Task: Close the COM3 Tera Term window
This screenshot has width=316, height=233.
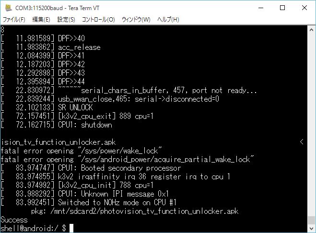Action: pyautogui.click(x=304, y=8)
